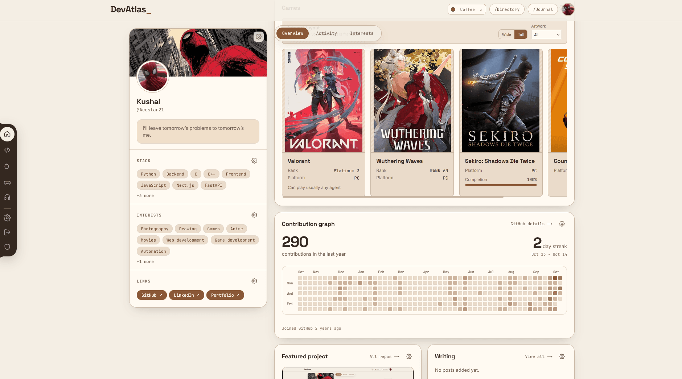Open the Coffee theme dropdown
This screenshot has width=682, height=379.
tap(467, 9)
